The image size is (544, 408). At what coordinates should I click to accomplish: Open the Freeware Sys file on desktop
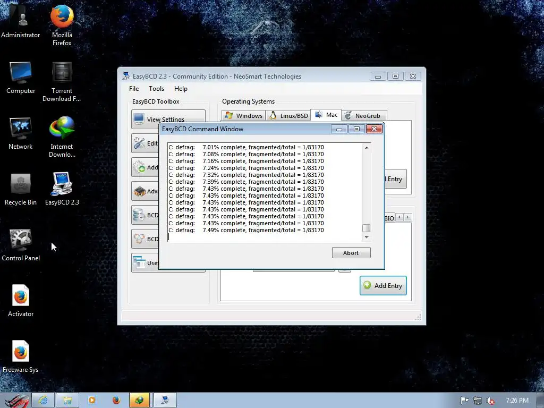pos(21,356)
